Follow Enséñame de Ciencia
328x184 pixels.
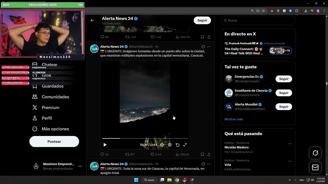click(284, 93)
